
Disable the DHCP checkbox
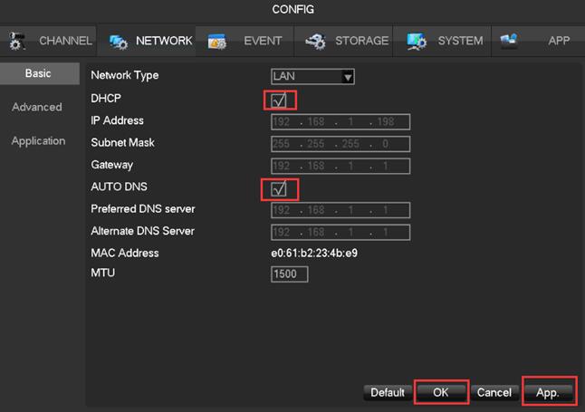(x=280, y=99)
